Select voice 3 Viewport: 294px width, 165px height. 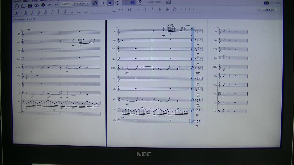(189, 9)
